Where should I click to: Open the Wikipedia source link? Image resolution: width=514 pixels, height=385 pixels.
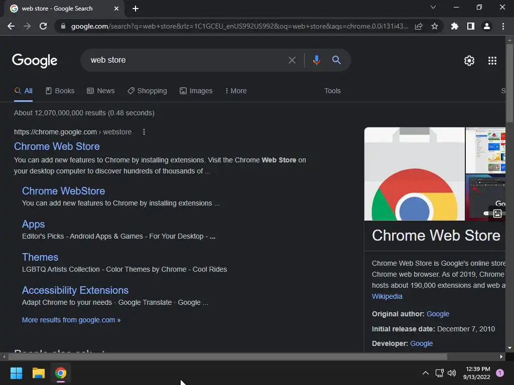tap(387, 296)
